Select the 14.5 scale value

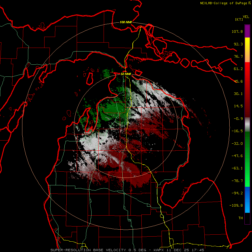(238, 106)
